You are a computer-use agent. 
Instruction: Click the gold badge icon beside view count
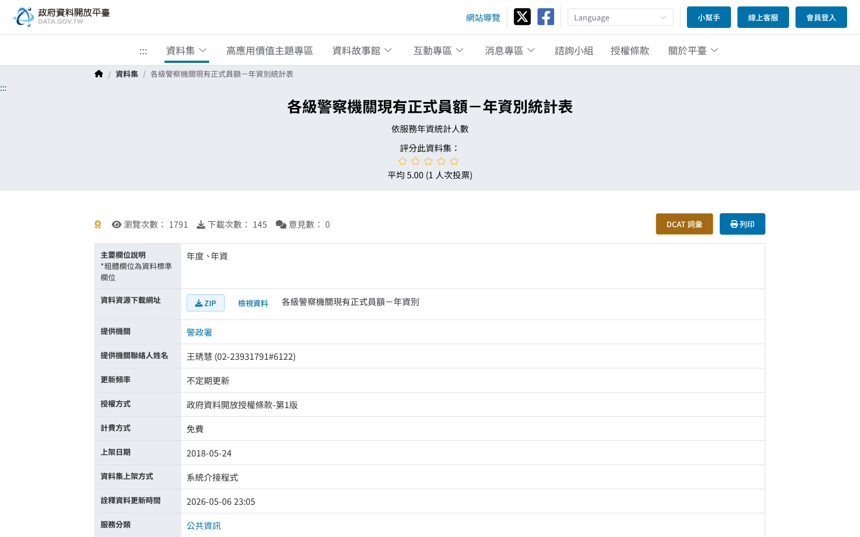[98, 224]
